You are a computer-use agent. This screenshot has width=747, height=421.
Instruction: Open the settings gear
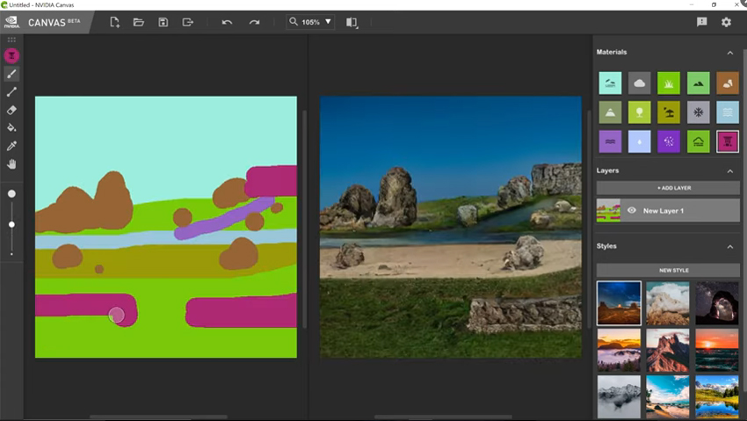pos(726,22)
